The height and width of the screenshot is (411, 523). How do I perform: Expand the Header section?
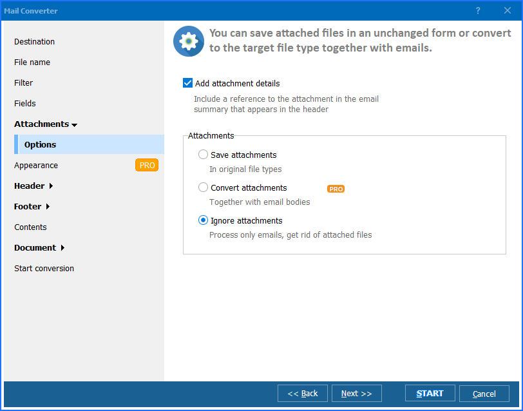pyautogui.click(x=51, y=186)
